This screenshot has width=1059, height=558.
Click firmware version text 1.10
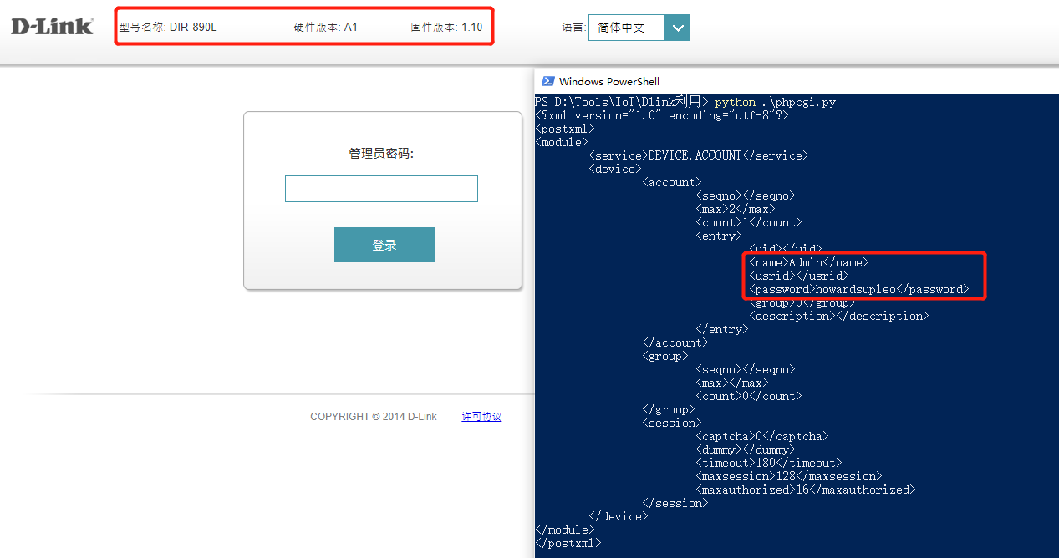pyautogui.click(x=472, y=27)
